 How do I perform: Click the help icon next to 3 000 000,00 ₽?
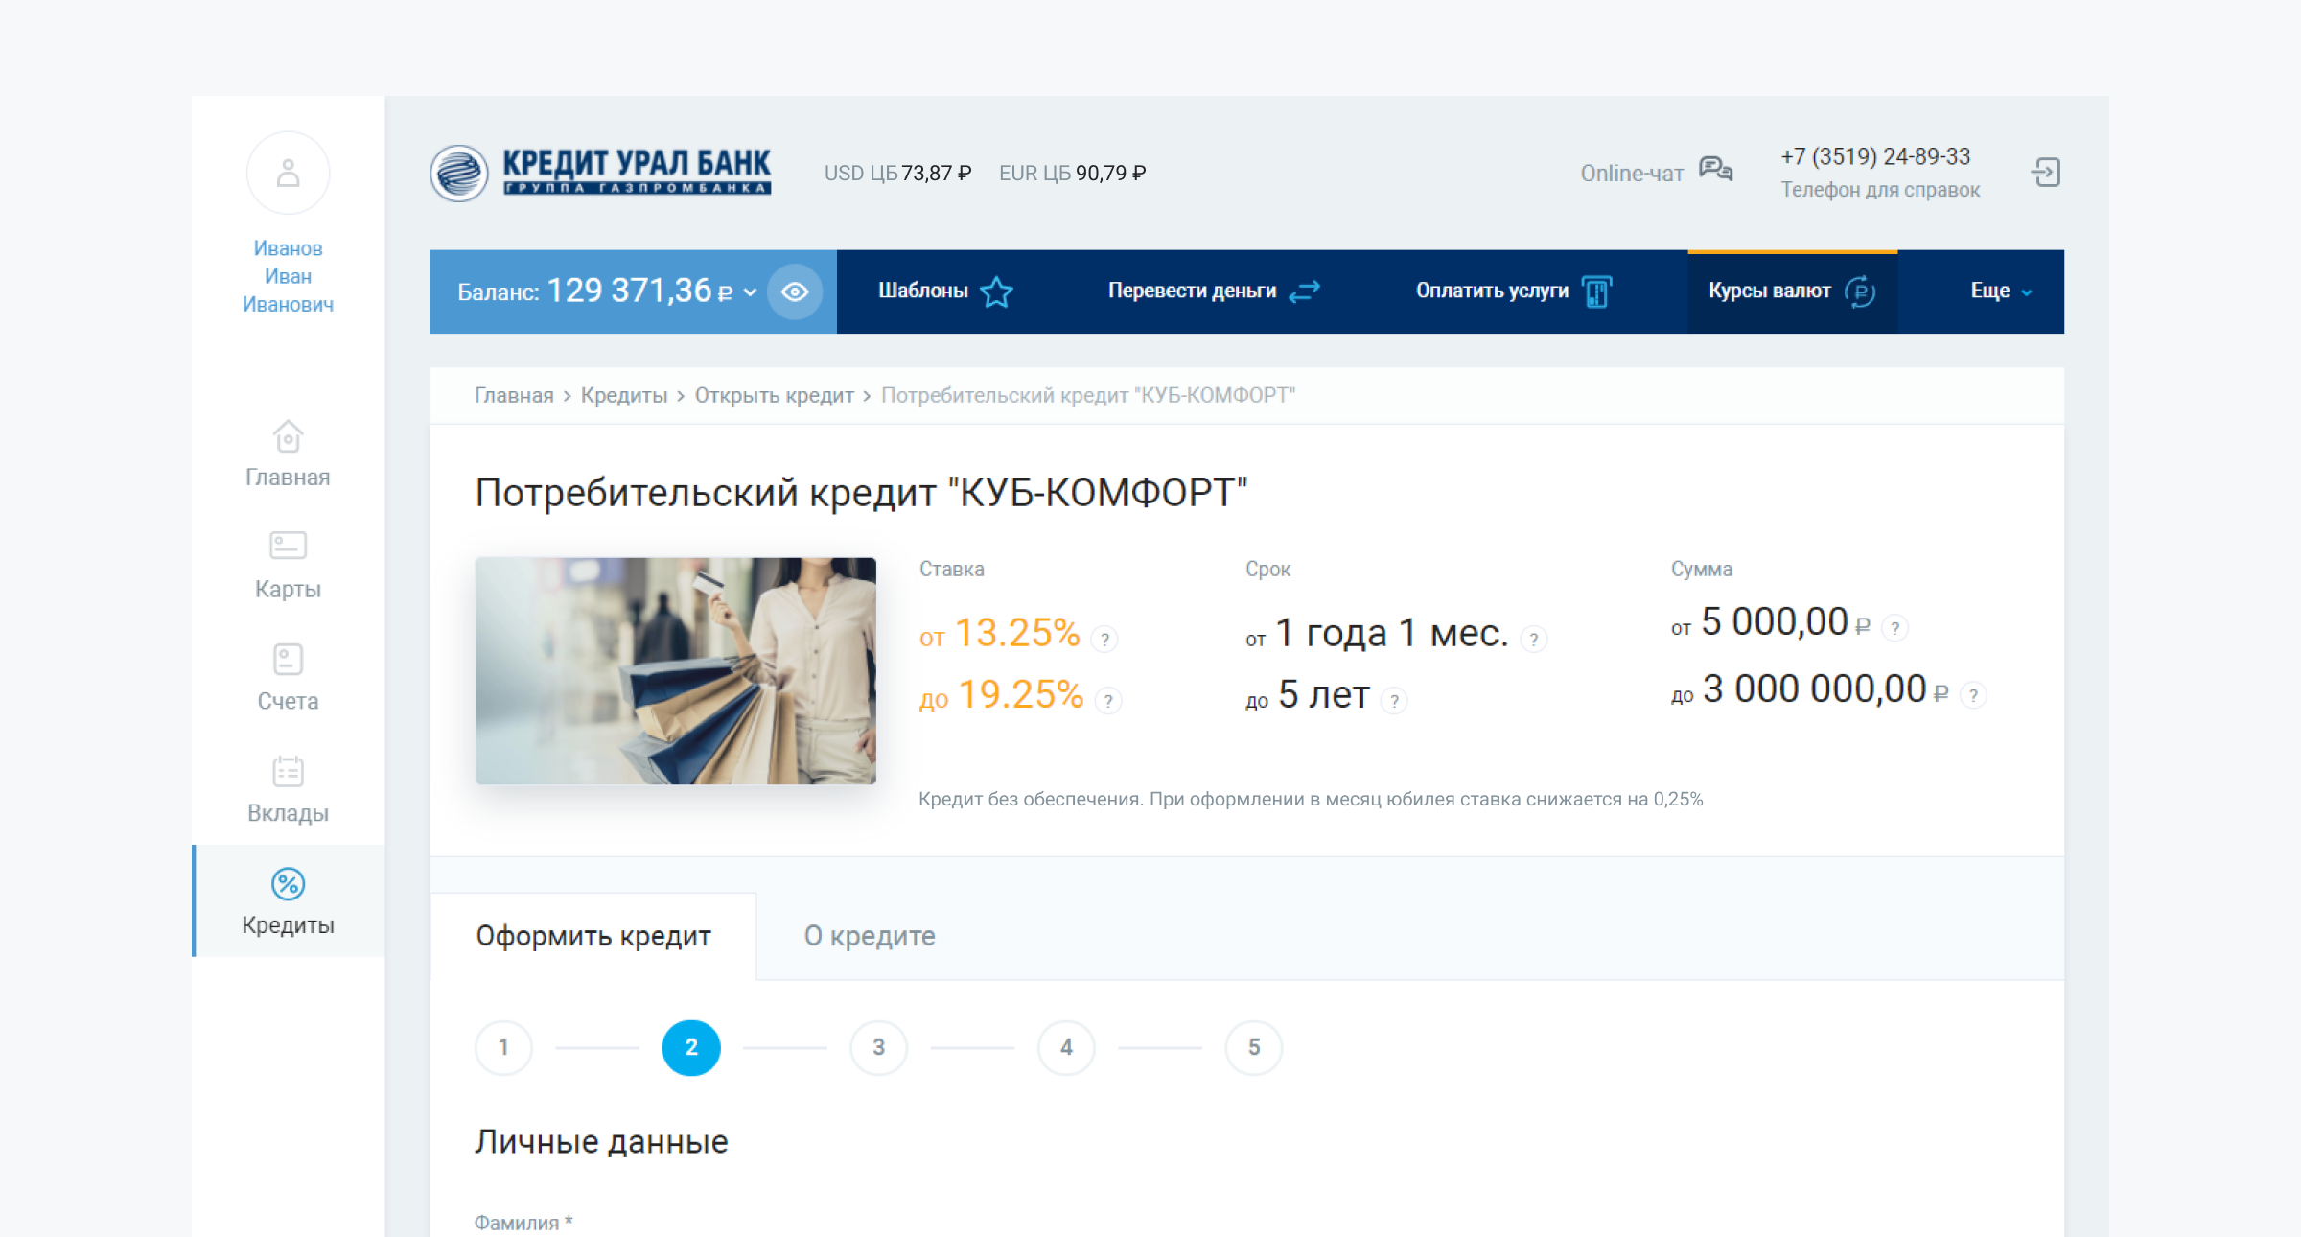point(1973,695)
